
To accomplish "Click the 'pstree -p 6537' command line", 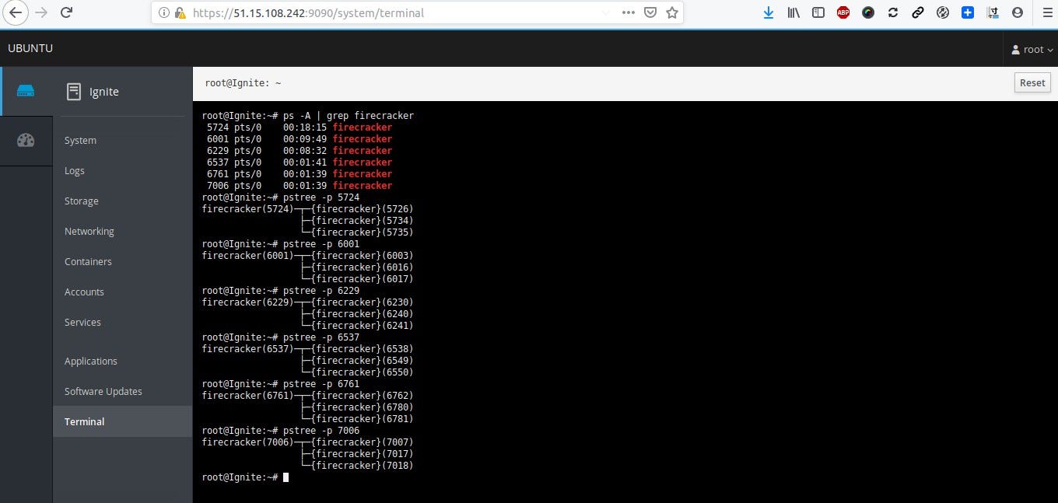I will click(x=321, y=337).
